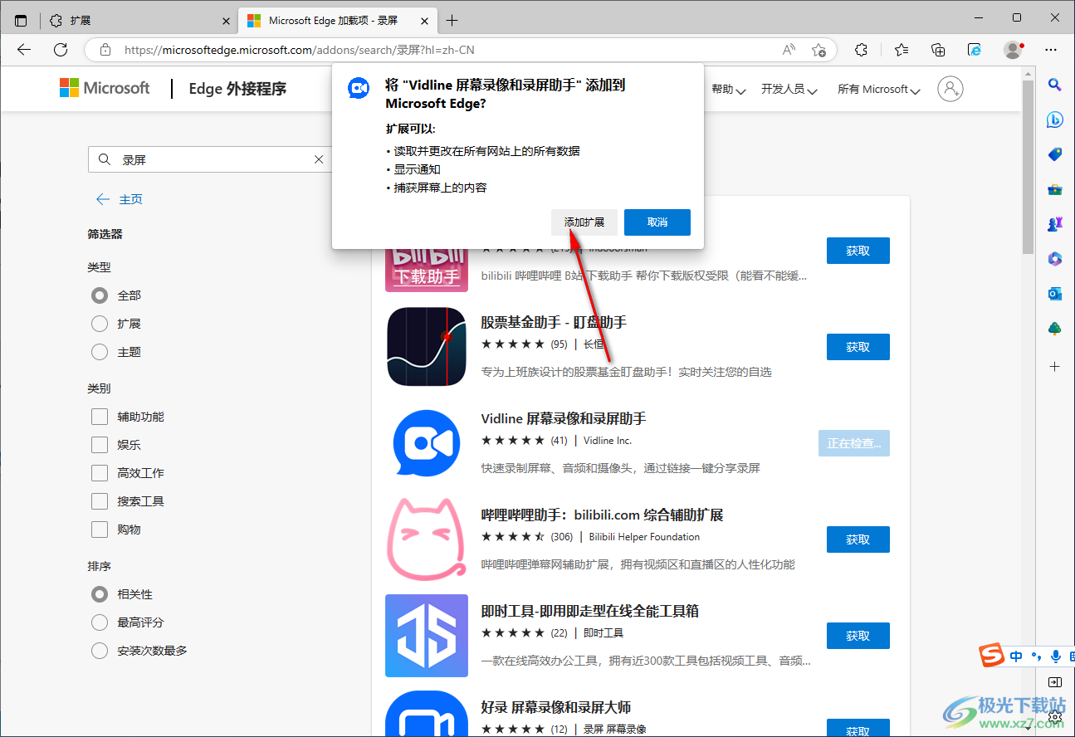
Task: Sort results by 最高评分
Action: tap(100, 622)
